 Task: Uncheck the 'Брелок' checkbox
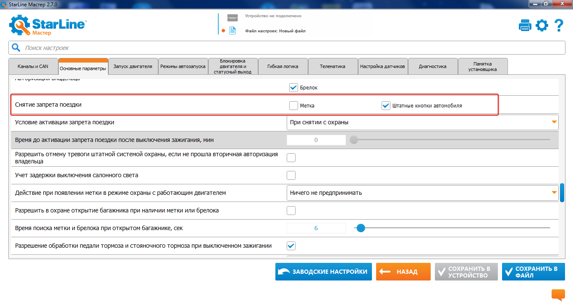293,88
